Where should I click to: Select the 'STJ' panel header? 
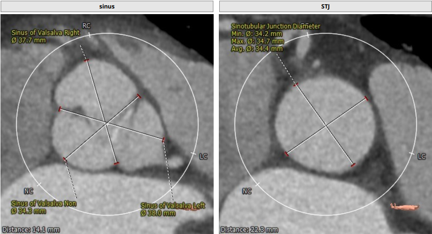tap(325, 6)
